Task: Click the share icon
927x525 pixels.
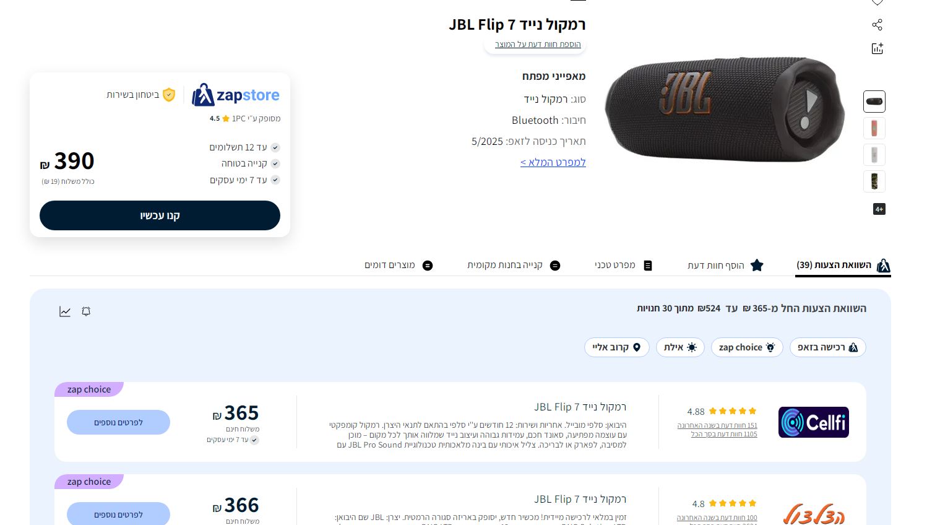Action: pos(877,25)
